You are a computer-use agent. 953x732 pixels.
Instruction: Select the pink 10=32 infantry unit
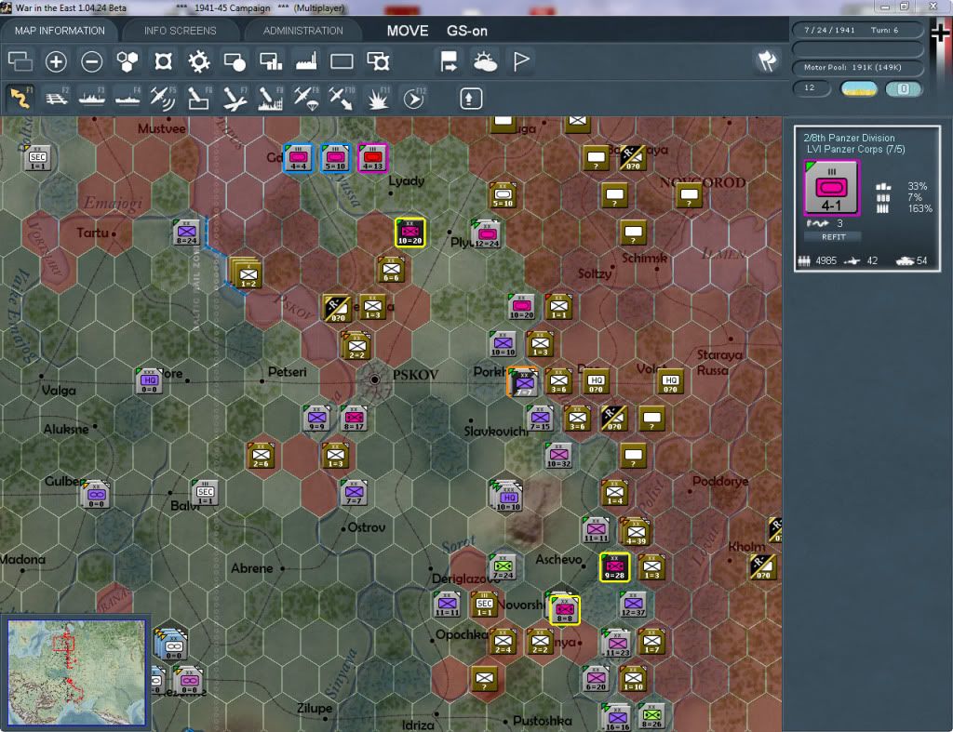(x=558, y=456)
